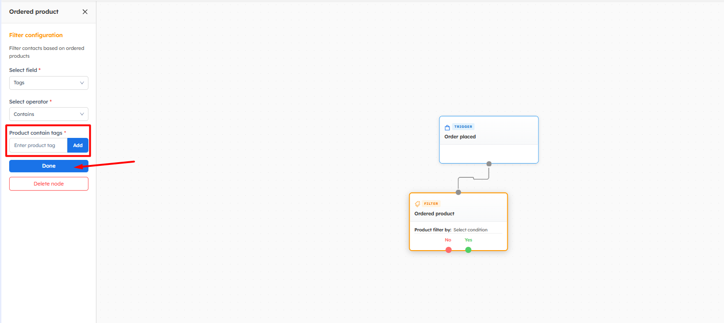This screenshot has width=724, height=323.
Task: Select the Order placed trigger node title
Action: tap(460, 137)
